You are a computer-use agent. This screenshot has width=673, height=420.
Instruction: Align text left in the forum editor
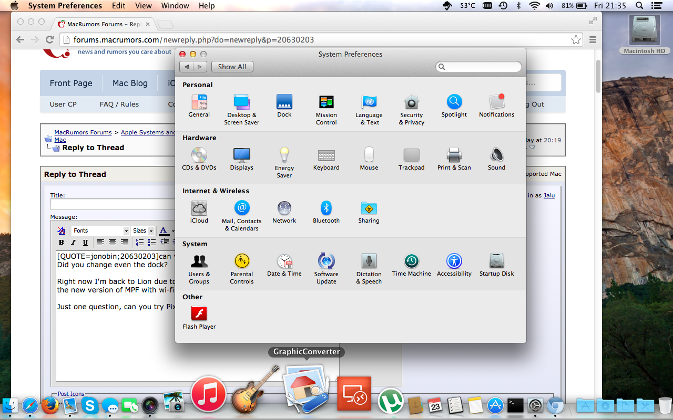(x=100, y=243)
